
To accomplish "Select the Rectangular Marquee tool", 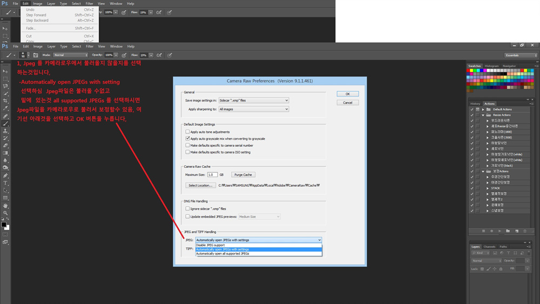I will click(5, 78).
